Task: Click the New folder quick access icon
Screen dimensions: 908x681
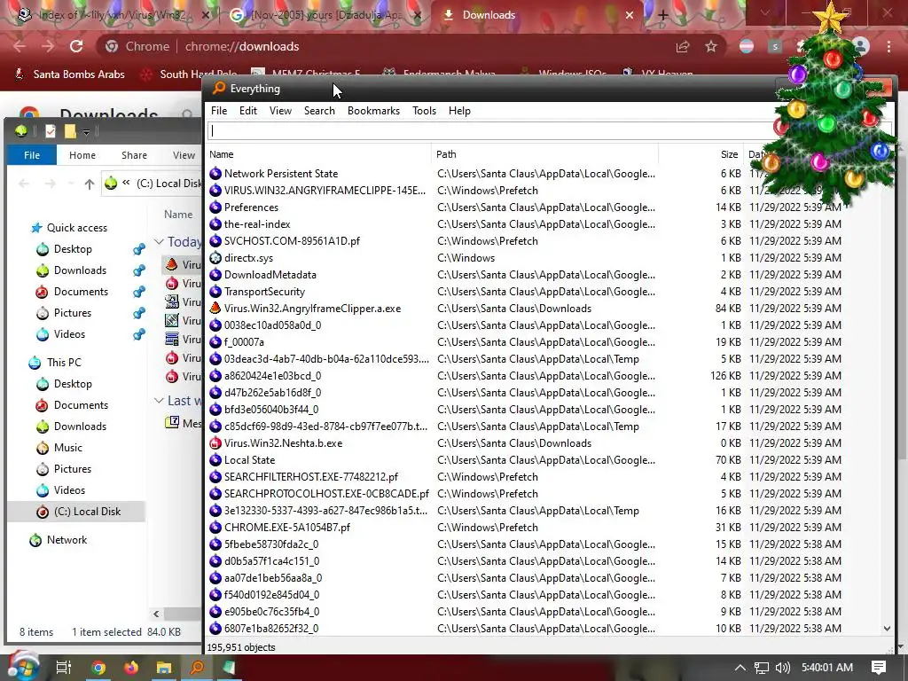Action: point(70,131)
